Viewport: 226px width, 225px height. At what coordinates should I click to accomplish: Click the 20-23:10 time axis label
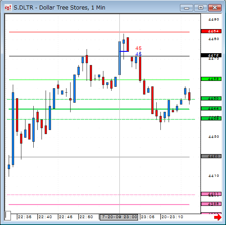coord(172,217)
